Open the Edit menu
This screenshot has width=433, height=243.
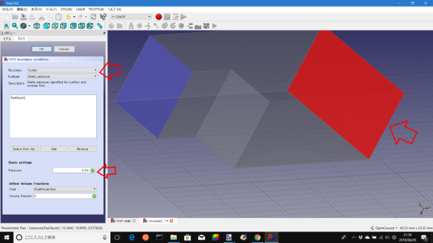coord(22,9)
